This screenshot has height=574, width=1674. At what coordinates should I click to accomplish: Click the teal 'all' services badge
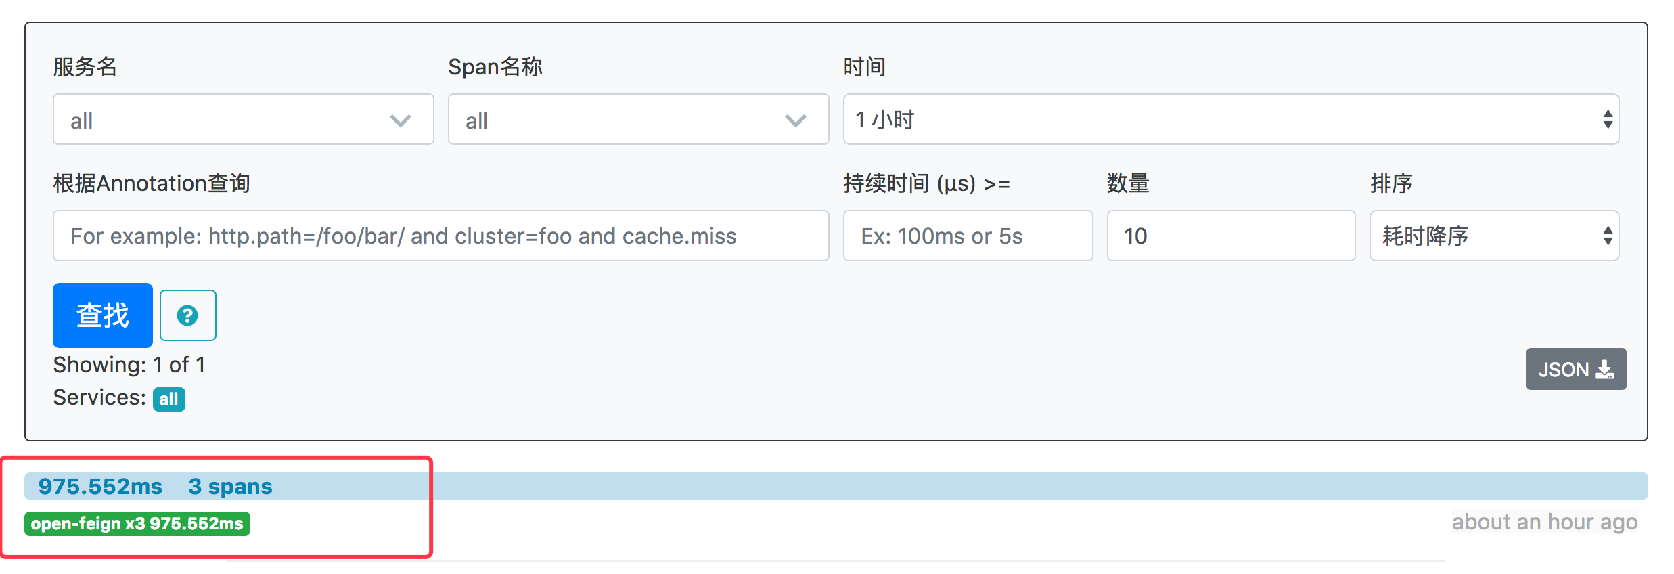(168, 399)
